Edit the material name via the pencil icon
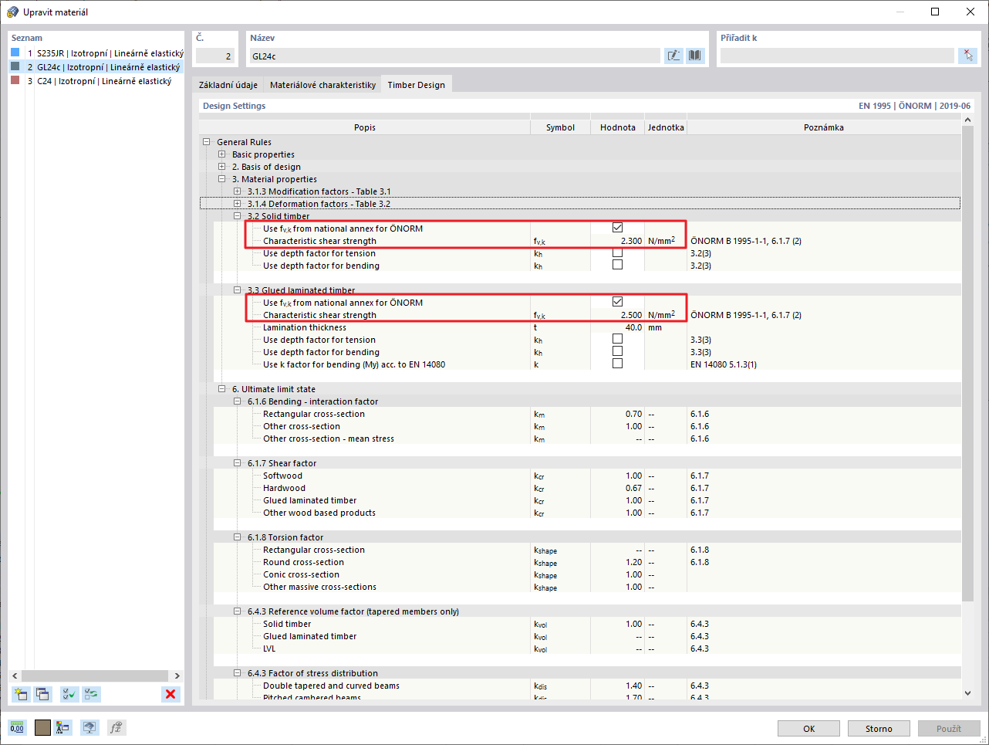Image resolution: width=989 pixels, height=745 pixels. click(673, 55)
